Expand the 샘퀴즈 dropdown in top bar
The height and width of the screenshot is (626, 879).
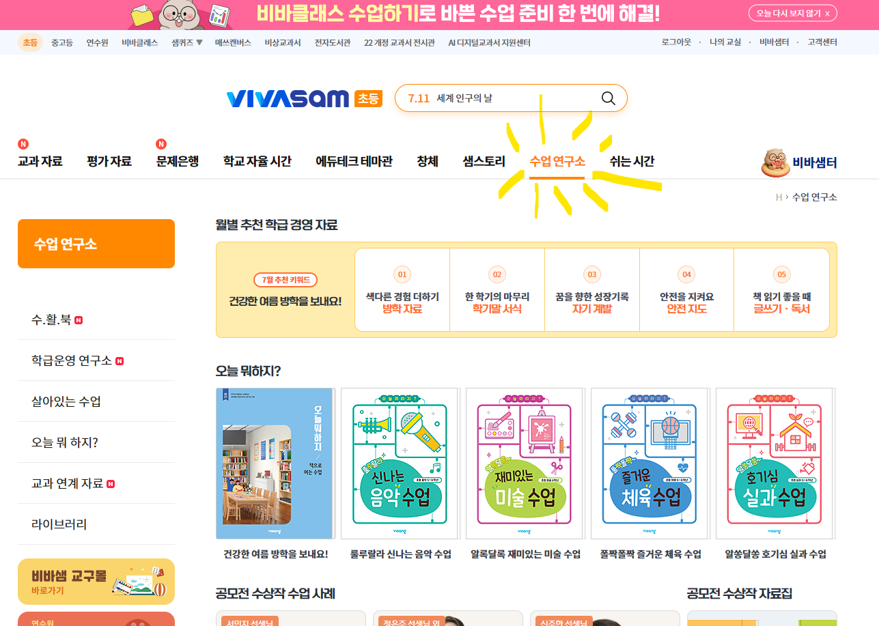tap(187, 42)
